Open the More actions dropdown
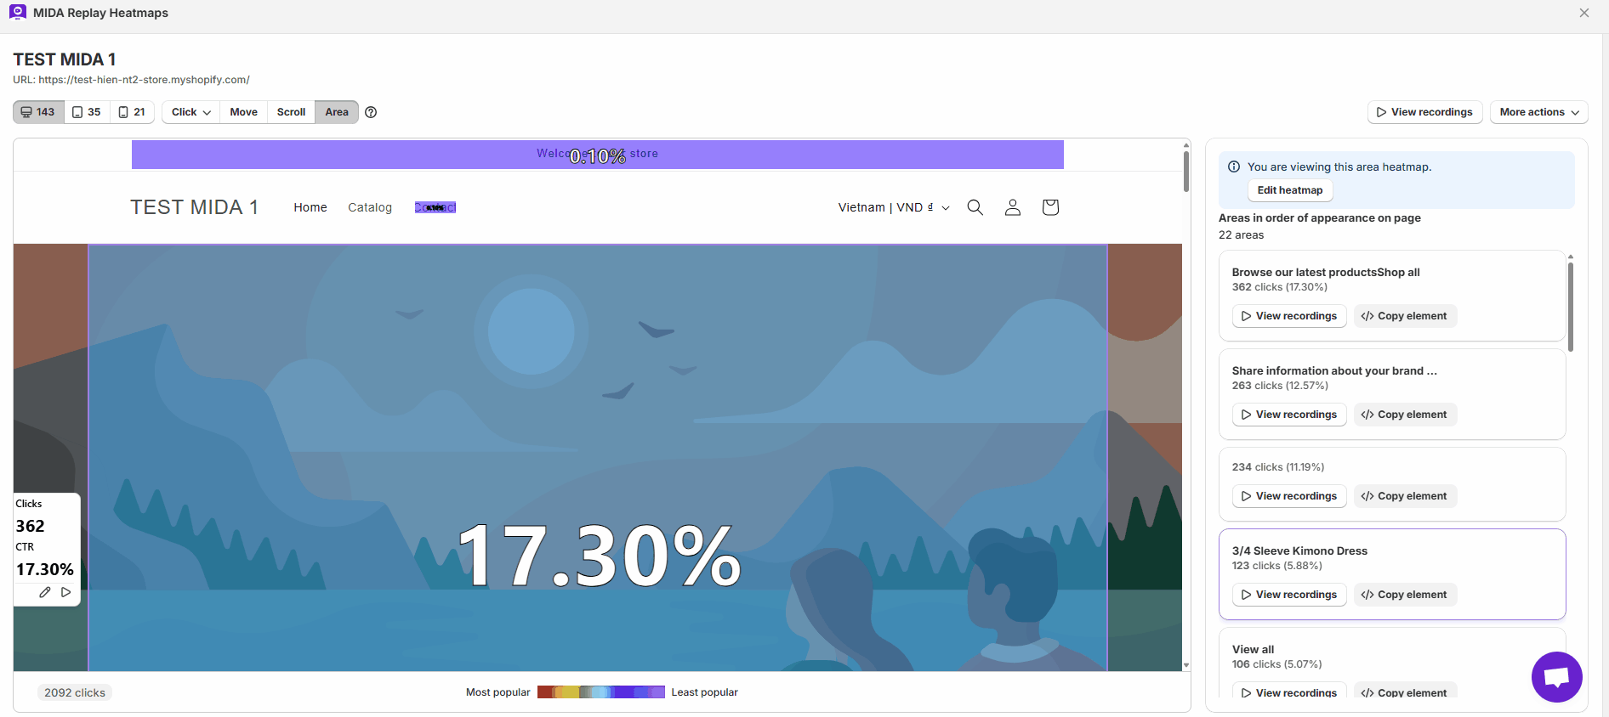This screenshot has width=1609, height=717. coord(1538,112)
